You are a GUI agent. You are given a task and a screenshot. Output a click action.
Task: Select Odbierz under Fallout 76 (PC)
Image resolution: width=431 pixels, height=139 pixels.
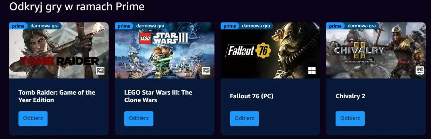[244, 118]
